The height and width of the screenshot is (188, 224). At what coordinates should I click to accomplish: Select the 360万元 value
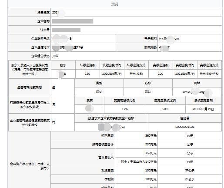[x=151, y=136]
